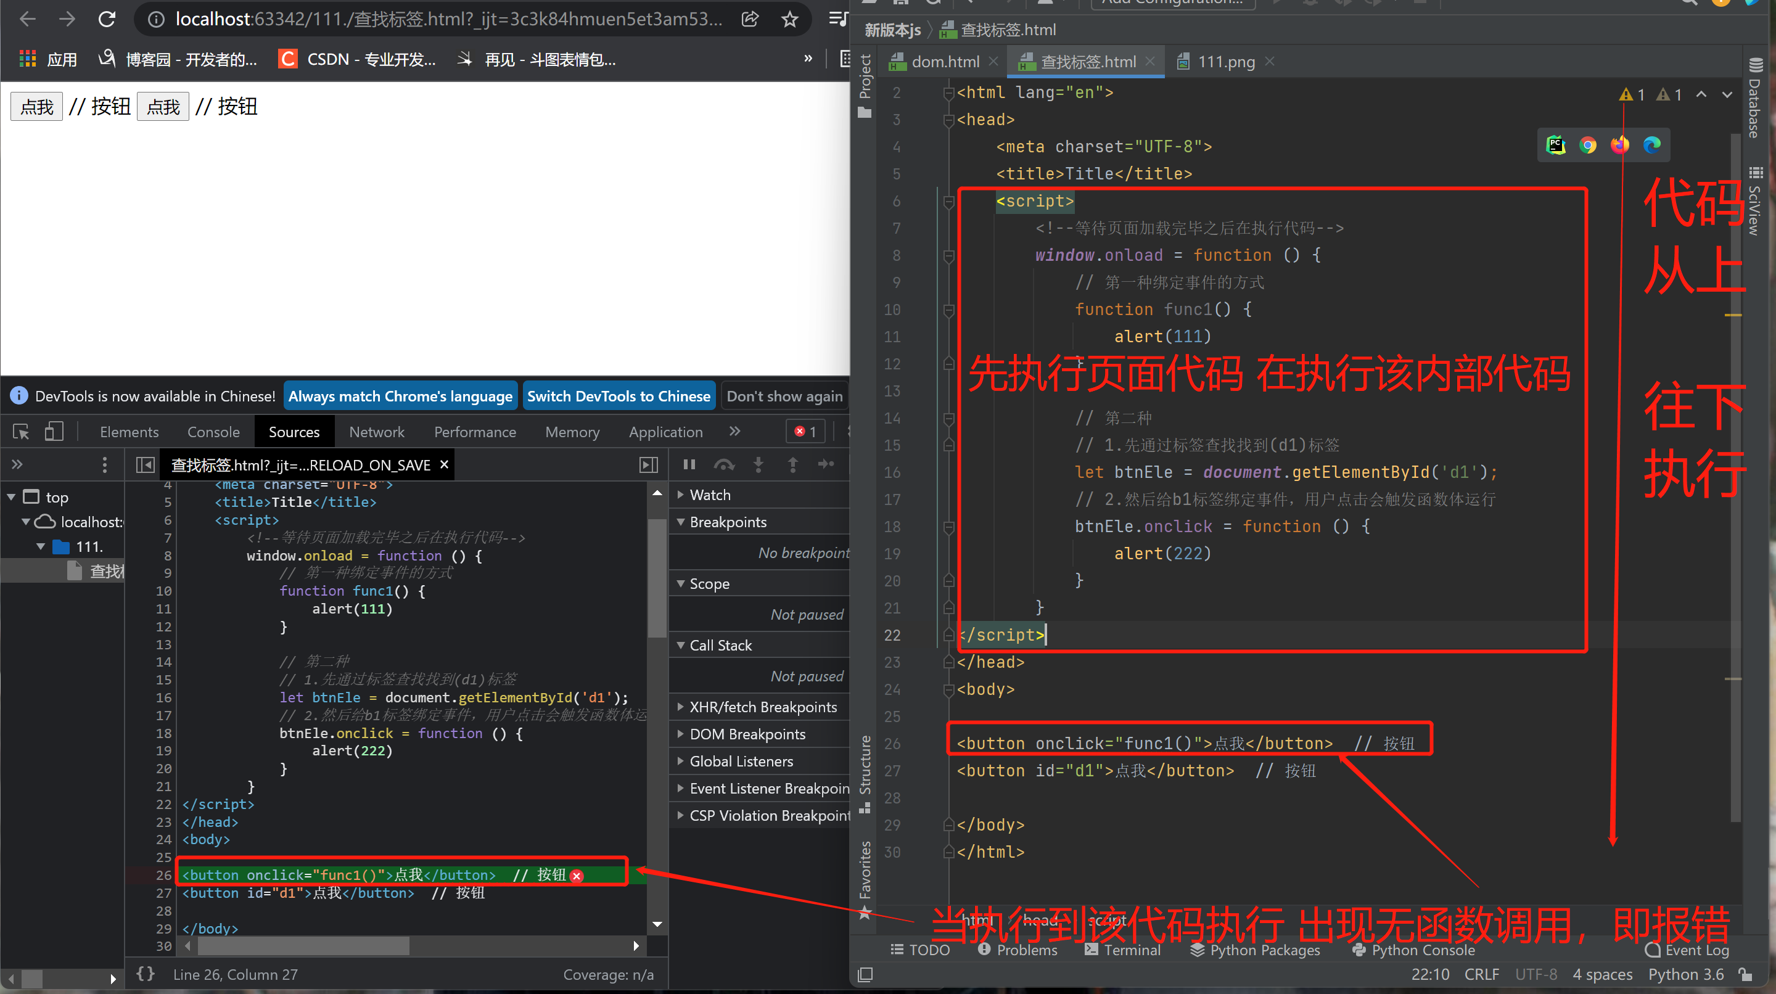The width and height of the screenshot is (1776, 994).
Task: Open in Firefox from PyCharm browser icons
Action: 1619,145
